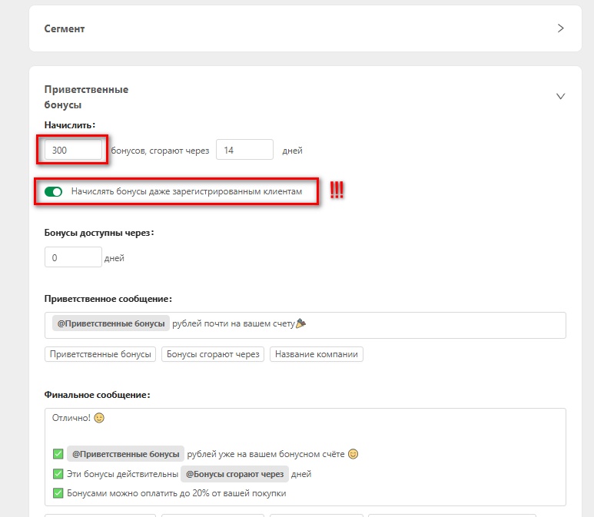Click checkmark emoji before @Приветственные бонусы line
This screenshot has height=517, width=594.
pyautogui.click(x=58, y=454)
